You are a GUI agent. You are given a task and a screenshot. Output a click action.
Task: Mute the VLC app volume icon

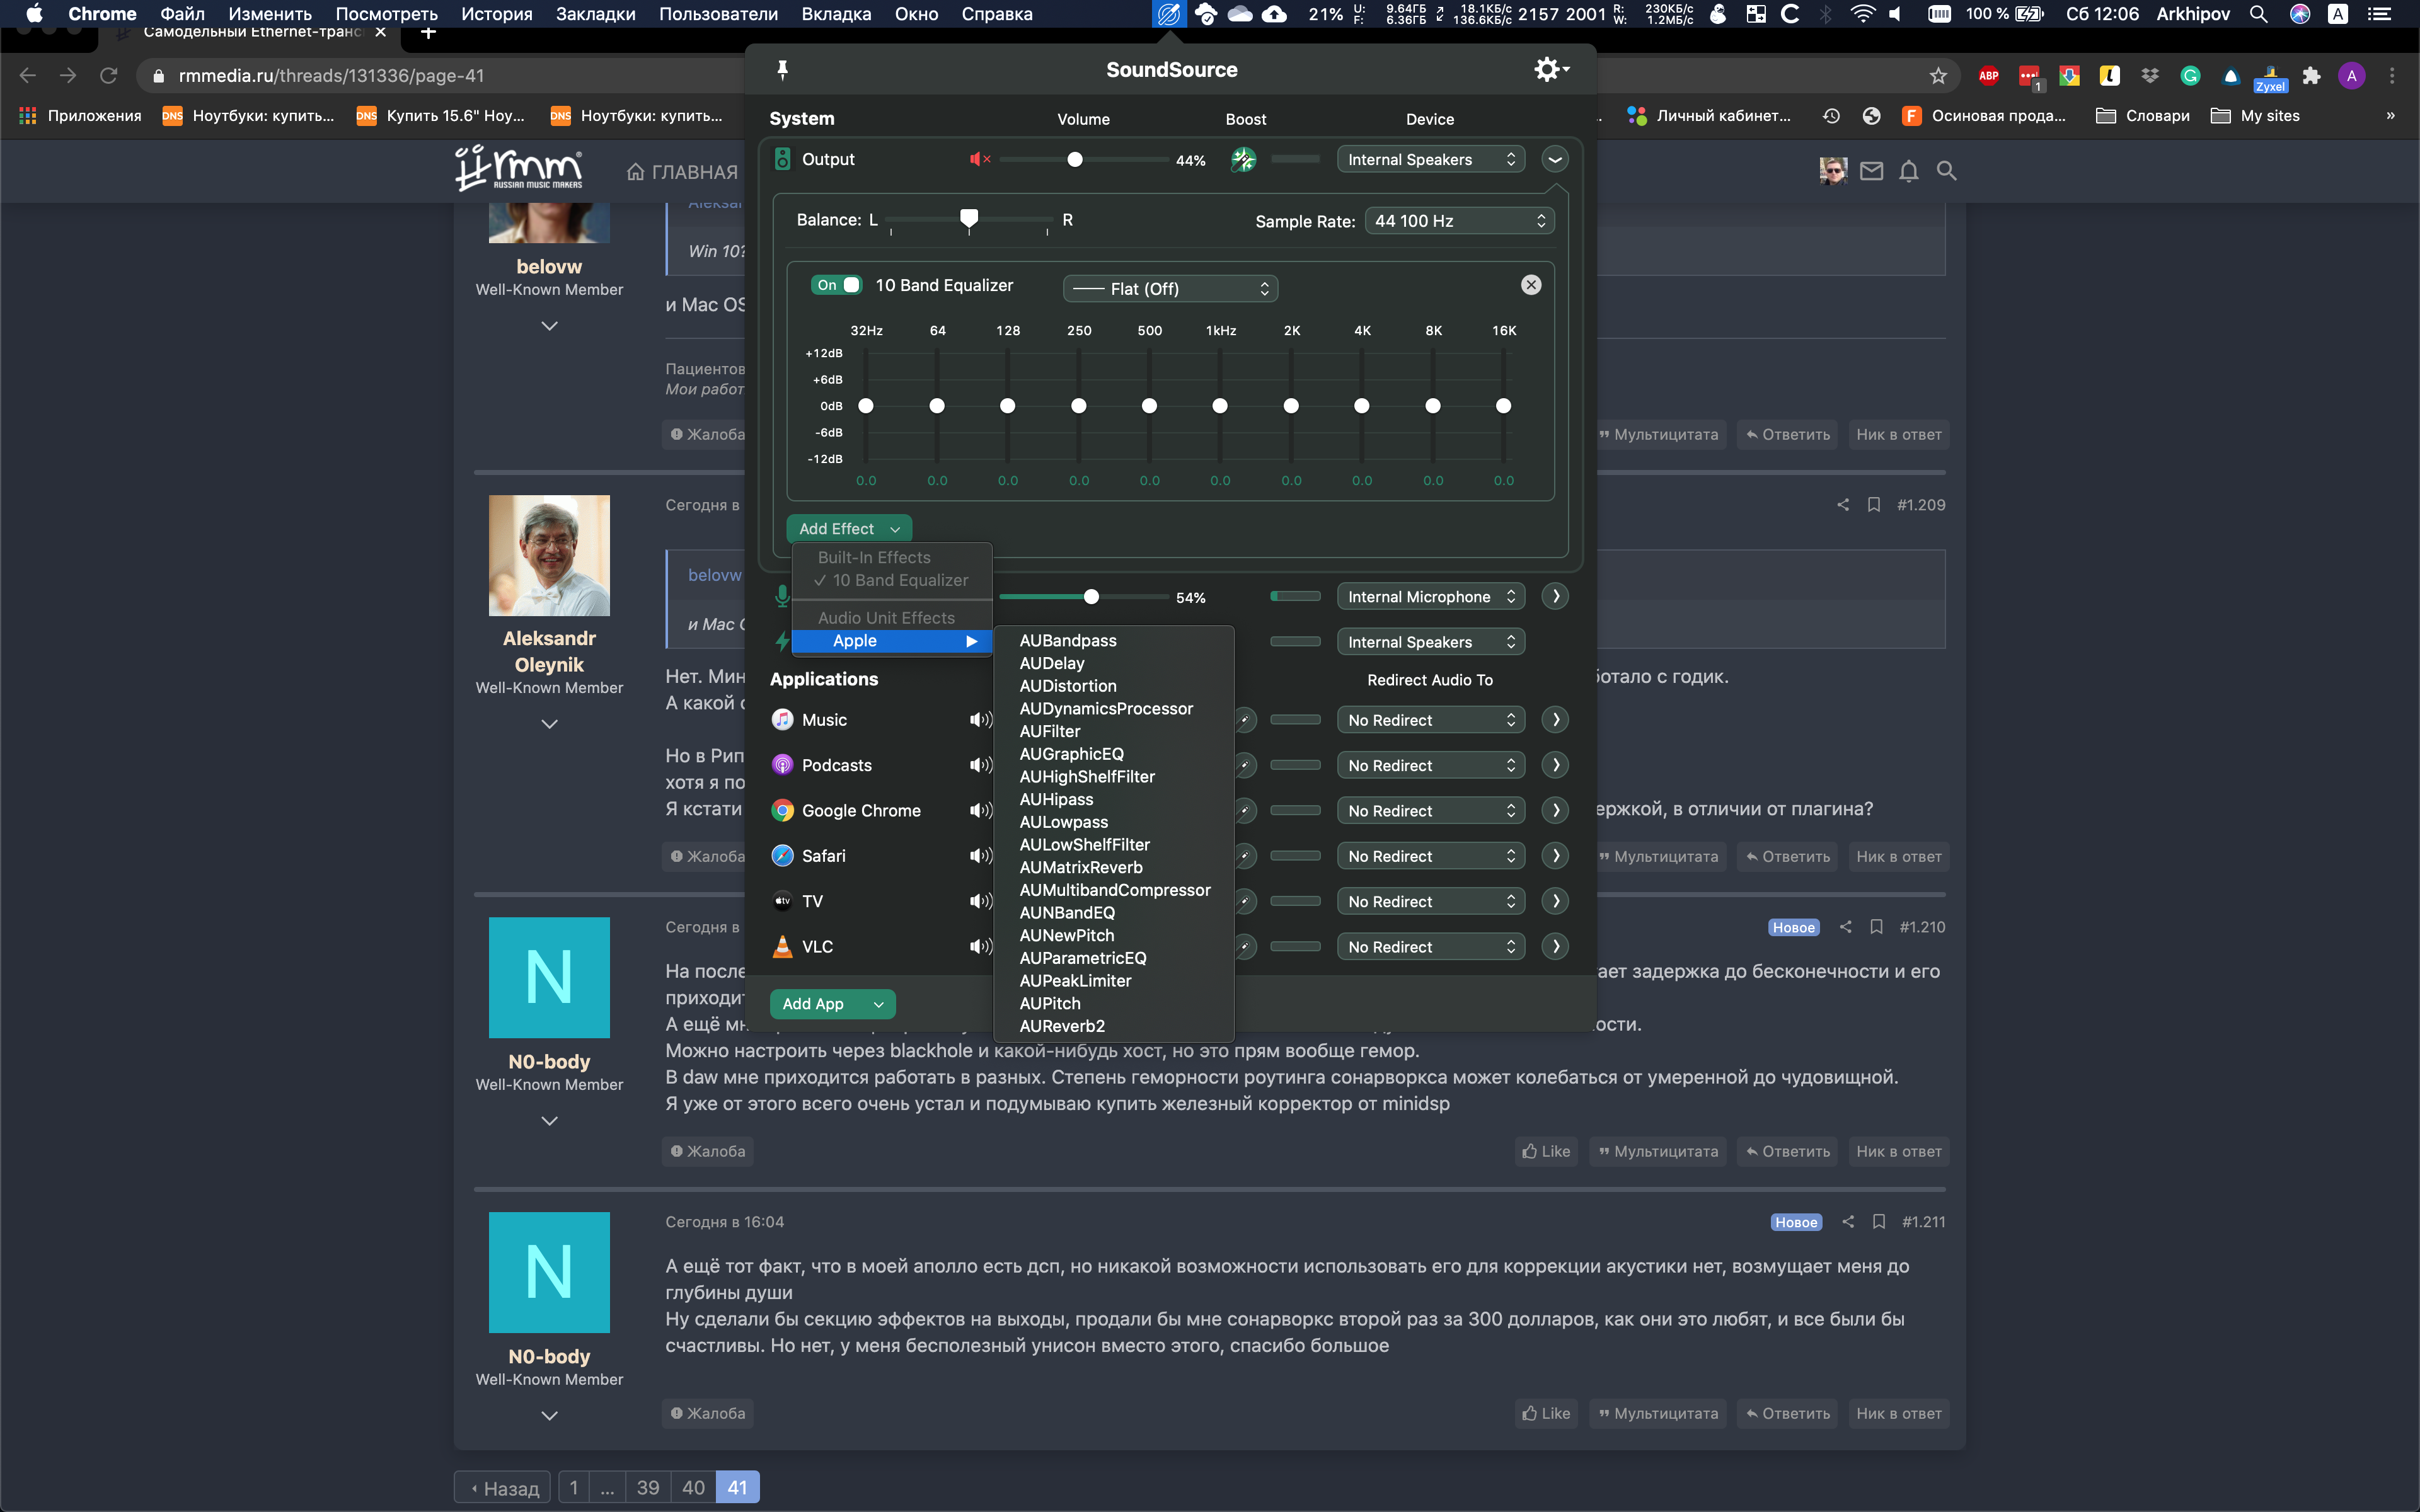pyautogui.click(x=979, y=947)
